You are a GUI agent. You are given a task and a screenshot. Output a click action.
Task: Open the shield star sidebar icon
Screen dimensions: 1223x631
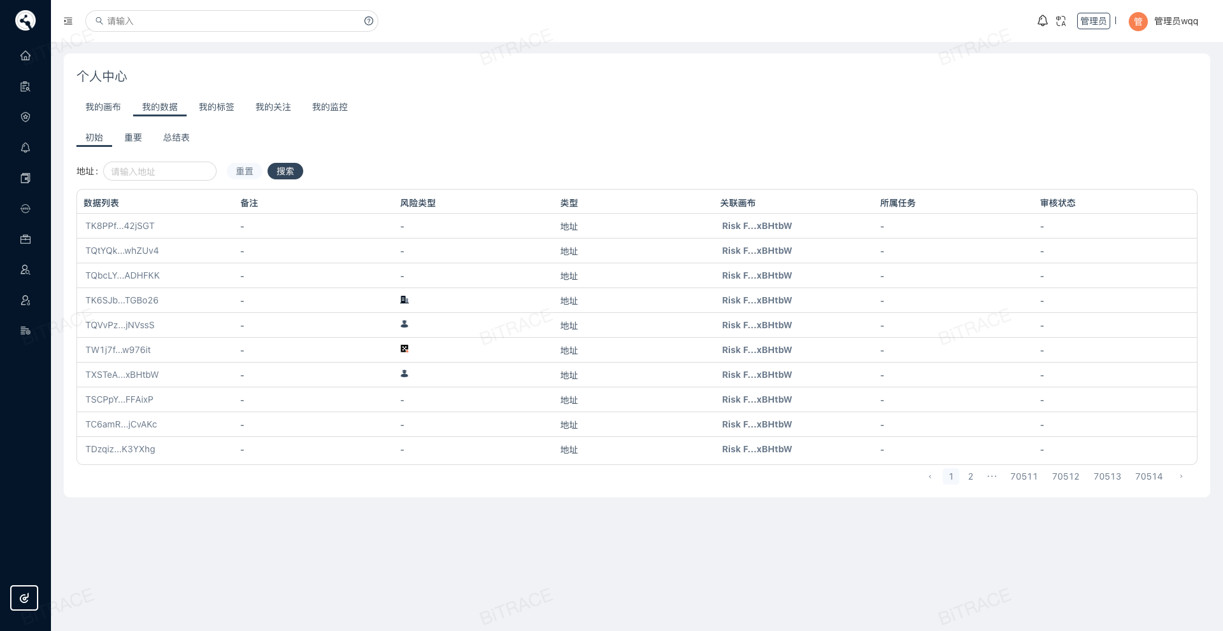tap(25, 117)
